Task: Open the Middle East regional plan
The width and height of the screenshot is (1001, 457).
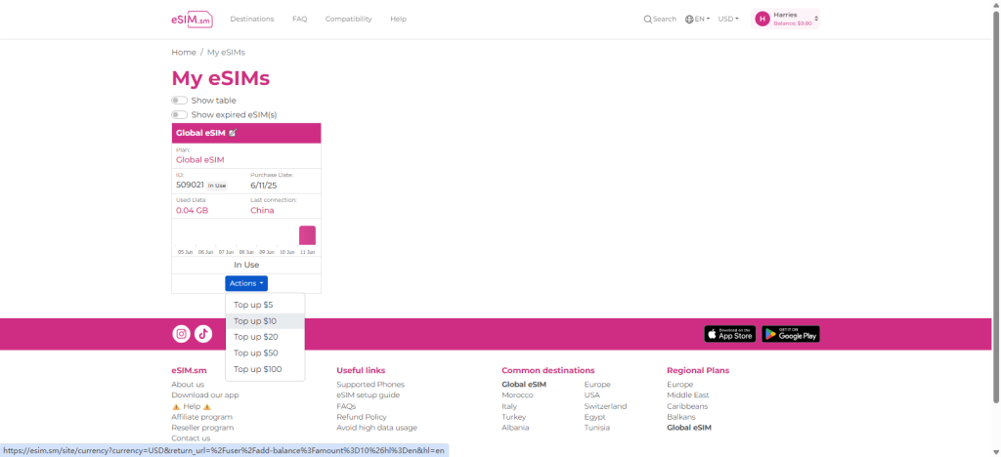Action: click(687, 395)
